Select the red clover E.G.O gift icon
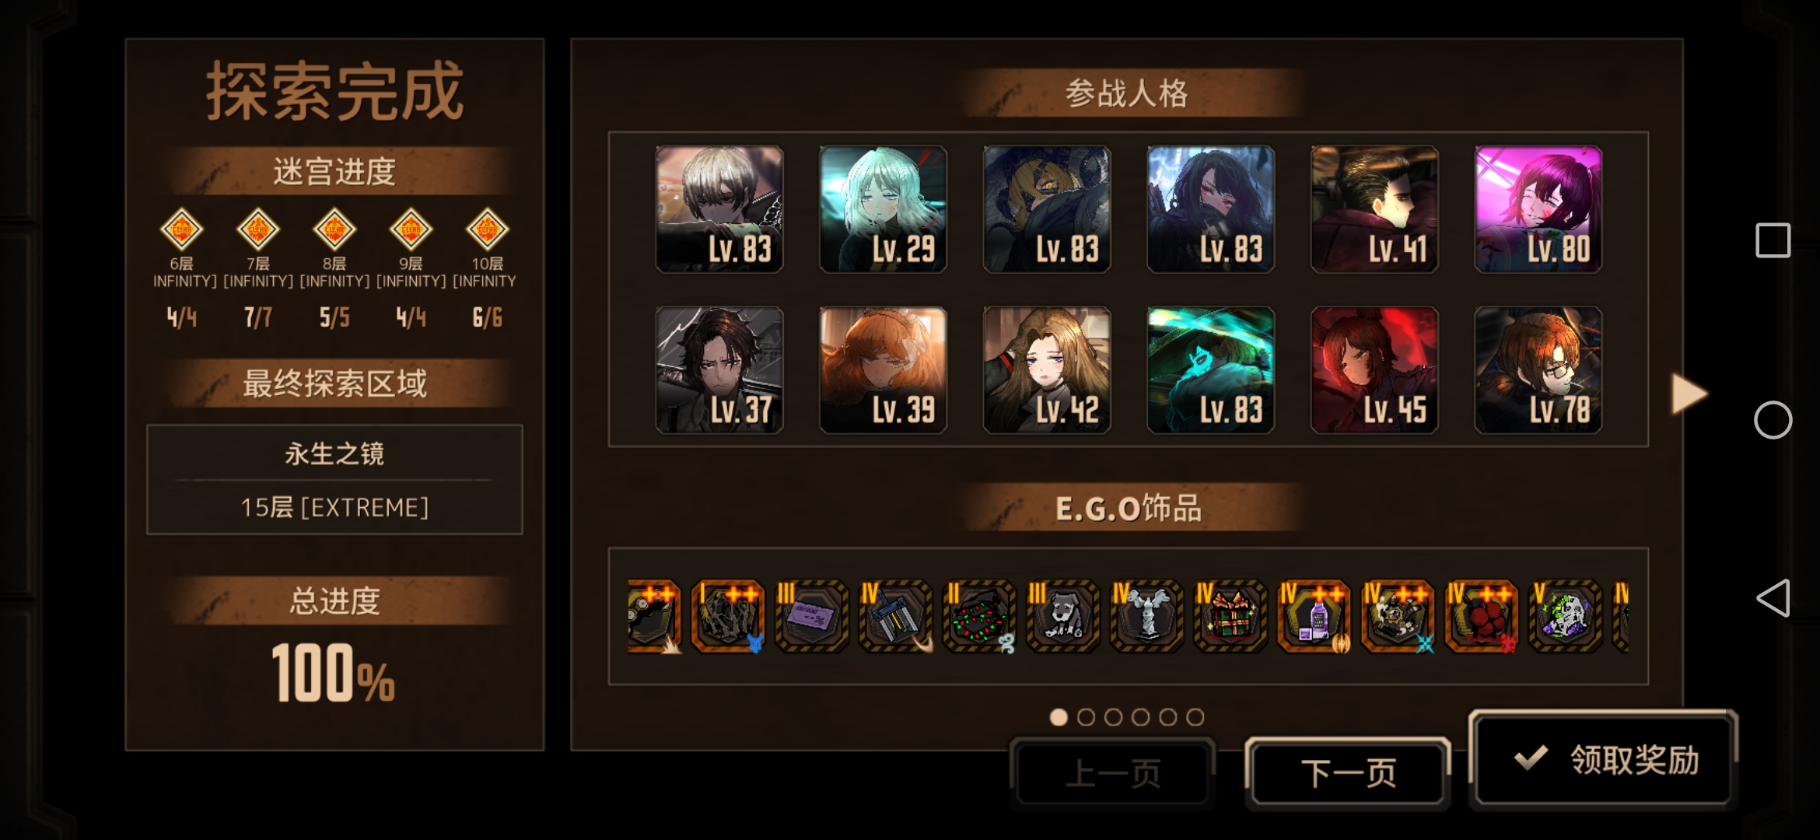The image size is (1820, 840). (x=1481, y=617)
